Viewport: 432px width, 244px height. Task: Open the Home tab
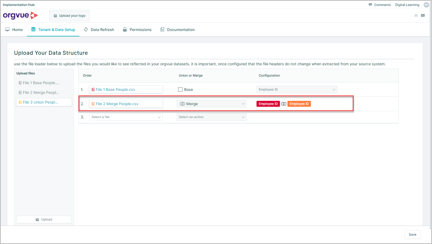[14, 30]
